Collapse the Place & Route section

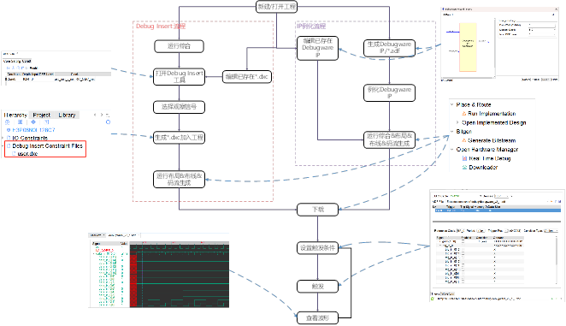click(x=452, y=104)
